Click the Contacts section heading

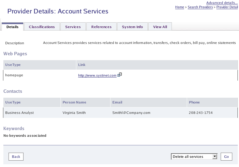pos(13,91)
